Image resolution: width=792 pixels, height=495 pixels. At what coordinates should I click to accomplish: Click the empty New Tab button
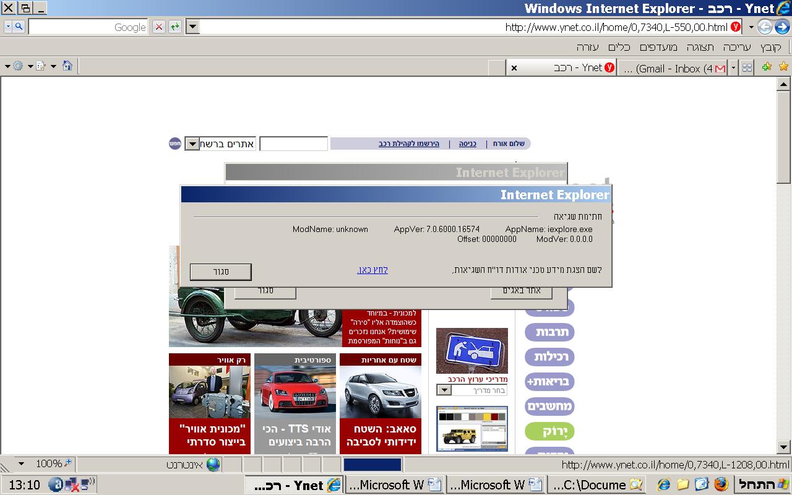[x=496, y=68]
